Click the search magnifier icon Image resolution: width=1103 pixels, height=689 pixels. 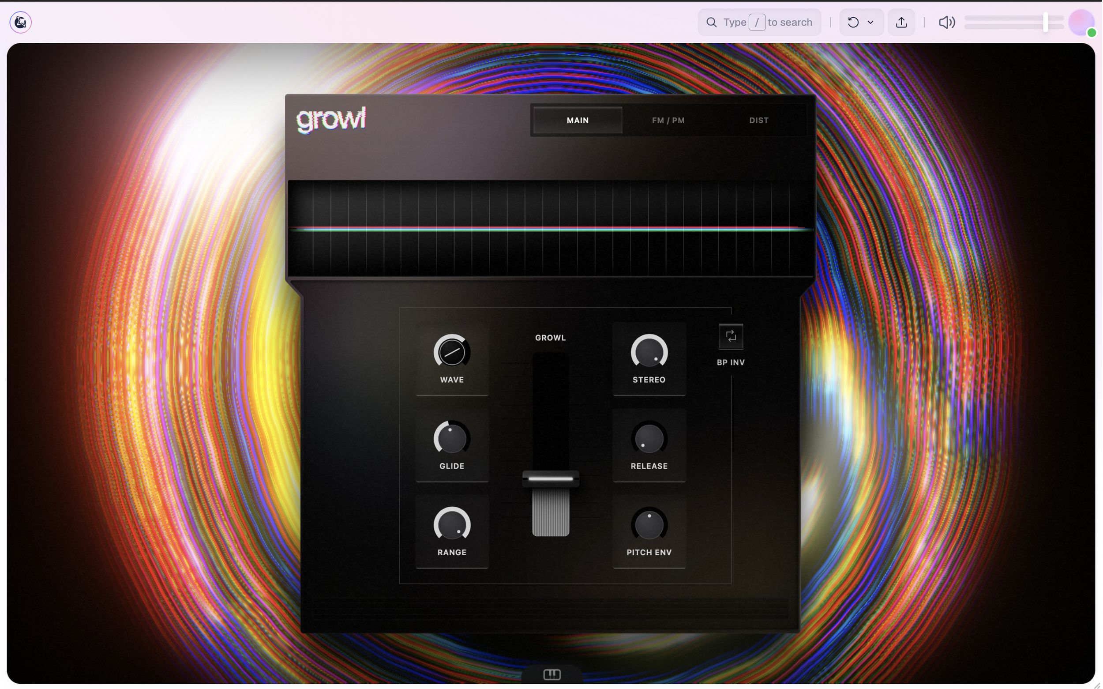pos(711,22)
